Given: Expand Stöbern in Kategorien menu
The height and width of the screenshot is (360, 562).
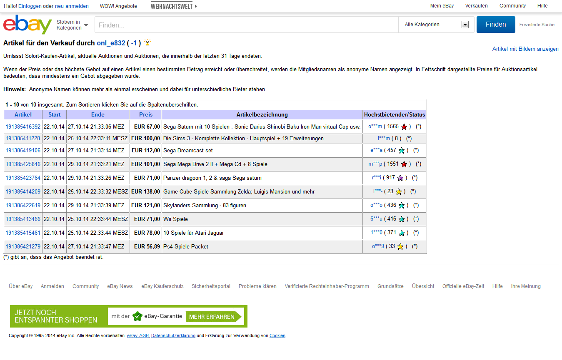Looking at the screenshot, I should tap(72, 25).
